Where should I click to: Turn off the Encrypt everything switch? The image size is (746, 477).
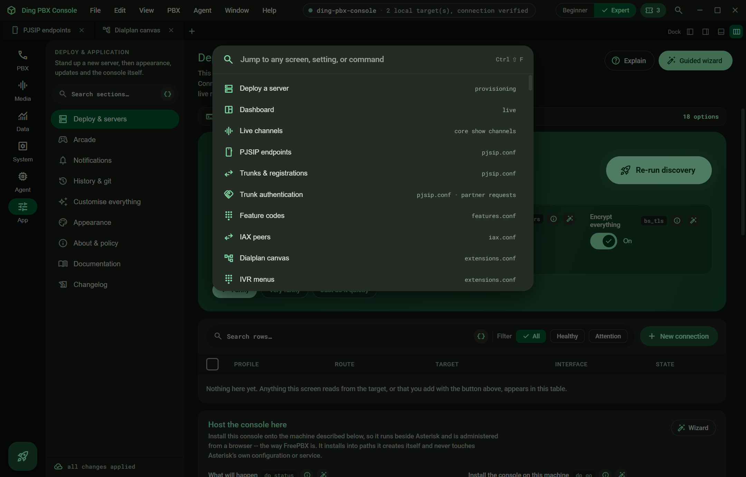click(x=603, y=241)
